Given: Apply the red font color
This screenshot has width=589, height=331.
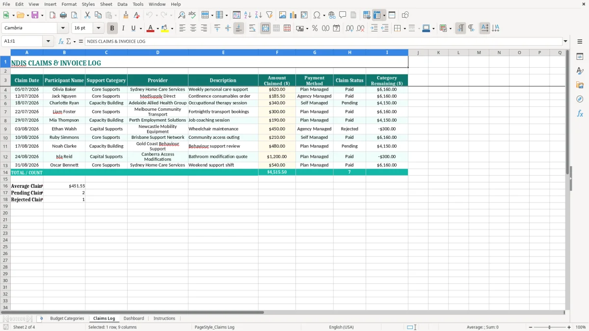Looking at the screenshot, I should 151,28.
